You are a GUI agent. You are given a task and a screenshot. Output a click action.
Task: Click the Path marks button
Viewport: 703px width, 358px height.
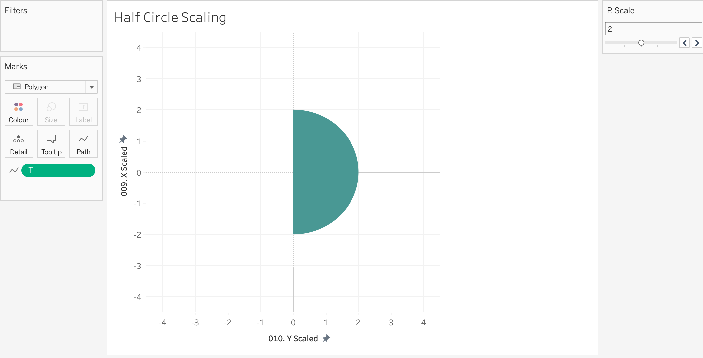point(83,144)
